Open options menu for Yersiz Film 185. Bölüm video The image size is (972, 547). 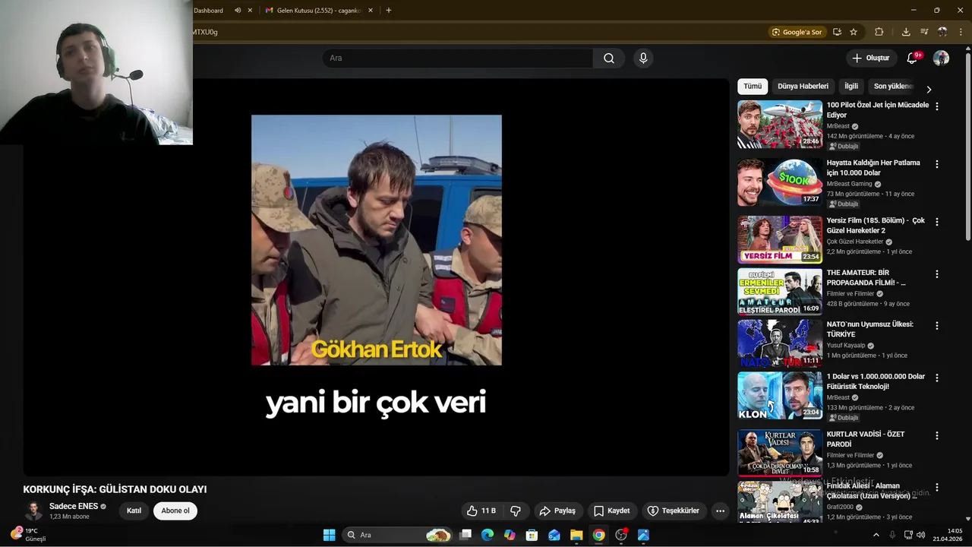point(936,222)
